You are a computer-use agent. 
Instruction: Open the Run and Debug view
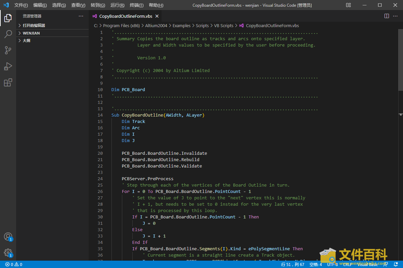tap(8, 66)
